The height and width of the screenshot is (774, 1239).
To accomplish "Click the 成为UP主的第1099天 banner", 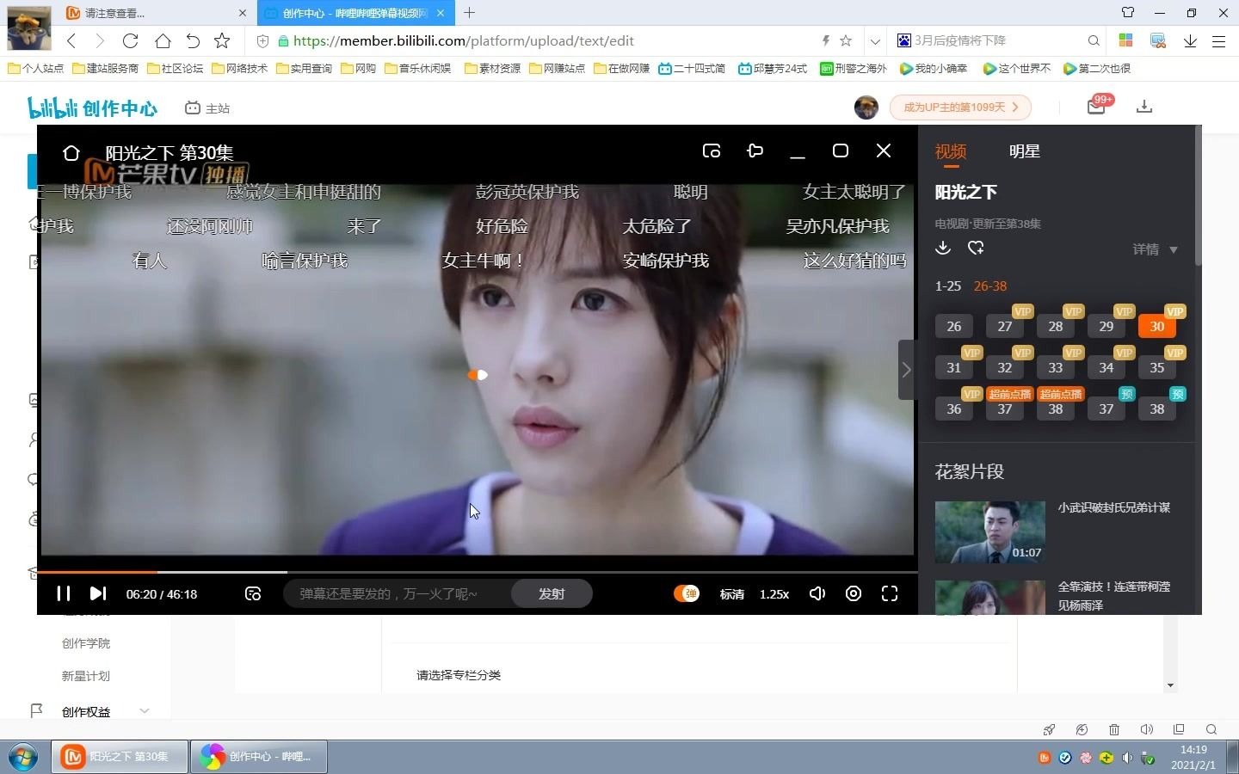I will (x=961, y=107).
